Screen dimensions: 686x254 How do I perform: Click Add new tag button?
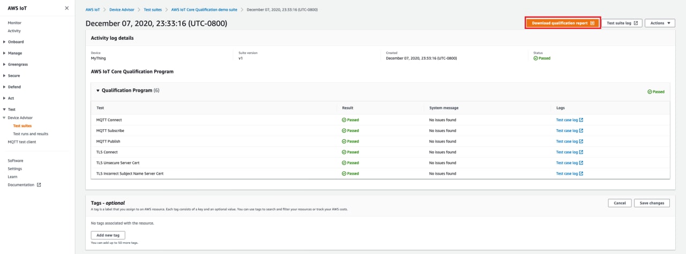pyautogui.click(x=108, y=235)
